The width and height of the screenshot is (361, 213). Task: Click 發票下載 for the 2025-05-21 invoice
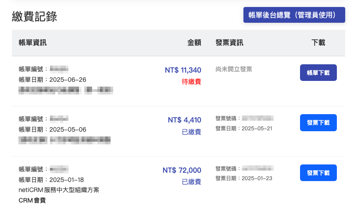point(318,122)
